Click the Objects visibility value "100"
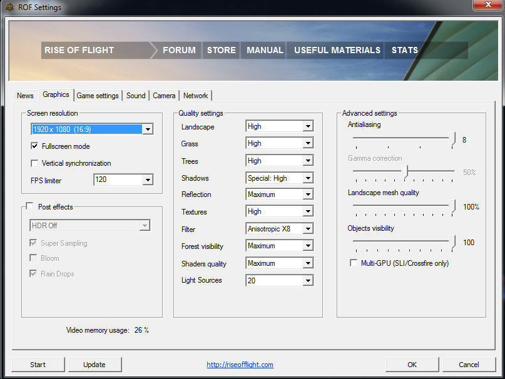This screenshot has height=379, width=505. (x=469, y=243)
